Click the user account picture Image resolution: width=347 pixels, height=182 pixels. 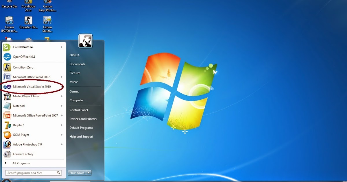85,41
